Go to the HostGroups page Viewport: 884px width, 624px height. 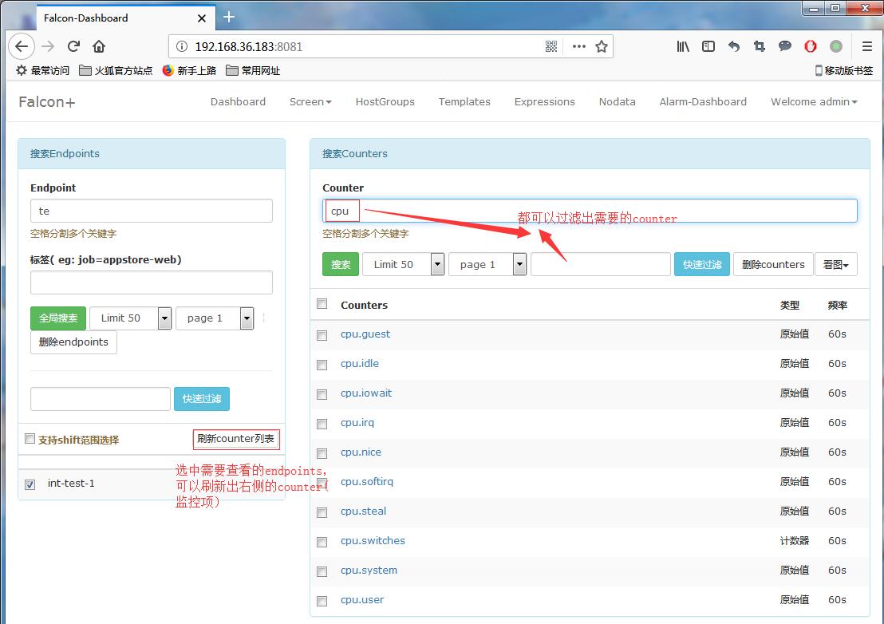coord(385,102)
